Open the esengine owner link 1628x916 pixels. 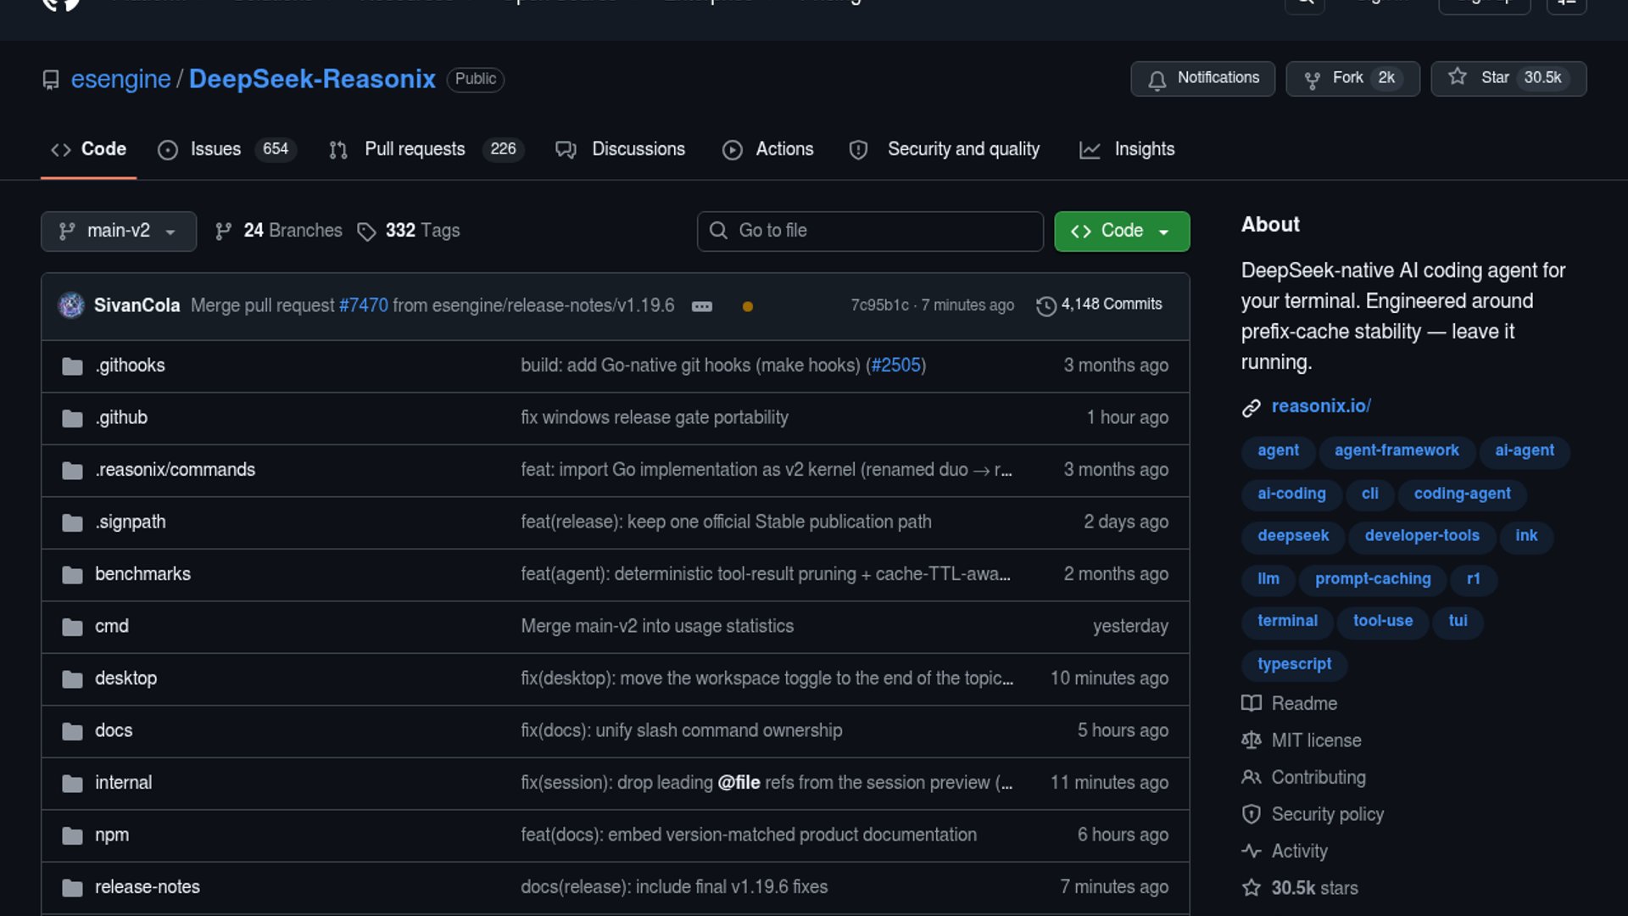(x=120, y=79)
